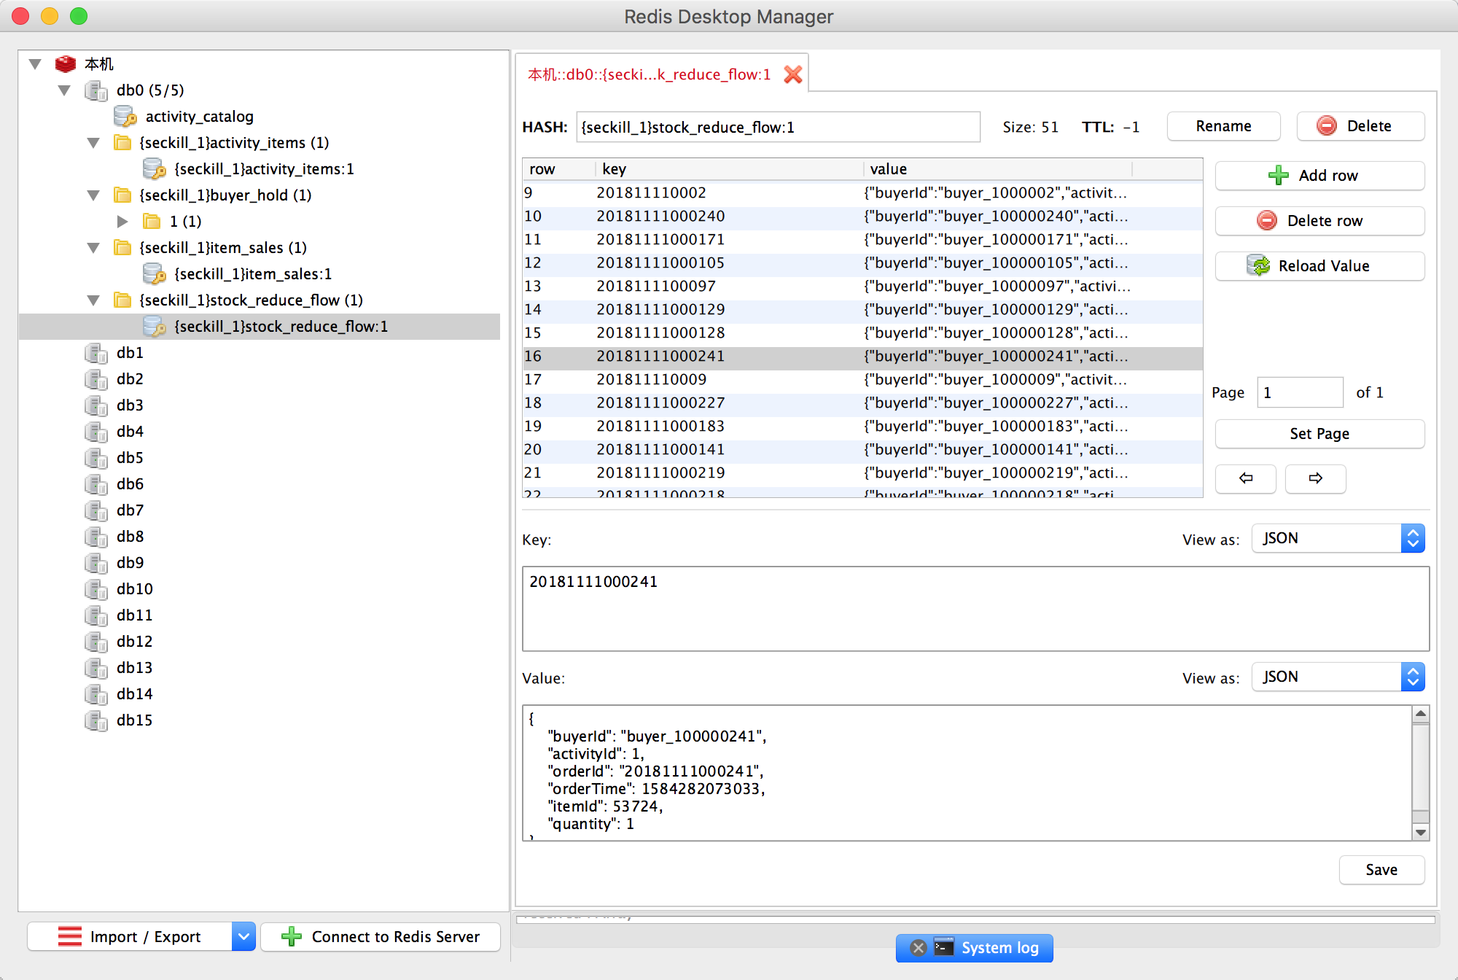Click the Set Page button
1458x980 pixels.
(1319, 434)
